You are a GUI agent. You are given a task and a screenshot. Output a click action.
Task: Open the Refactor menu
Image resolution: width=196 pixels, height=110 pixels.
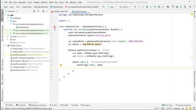point(44,2)
